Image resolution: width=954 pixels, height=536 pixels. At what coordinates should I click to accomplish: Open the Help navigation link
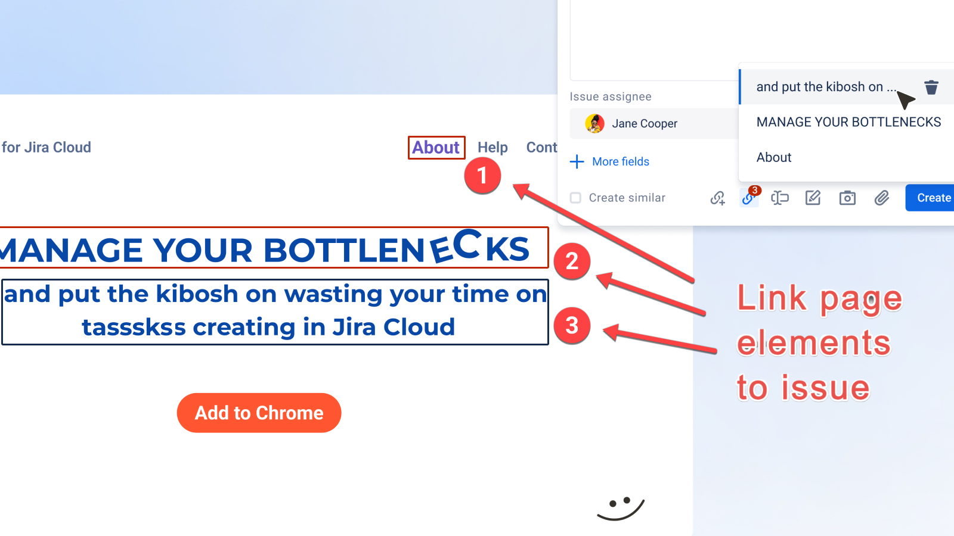(x=493, y=147)
